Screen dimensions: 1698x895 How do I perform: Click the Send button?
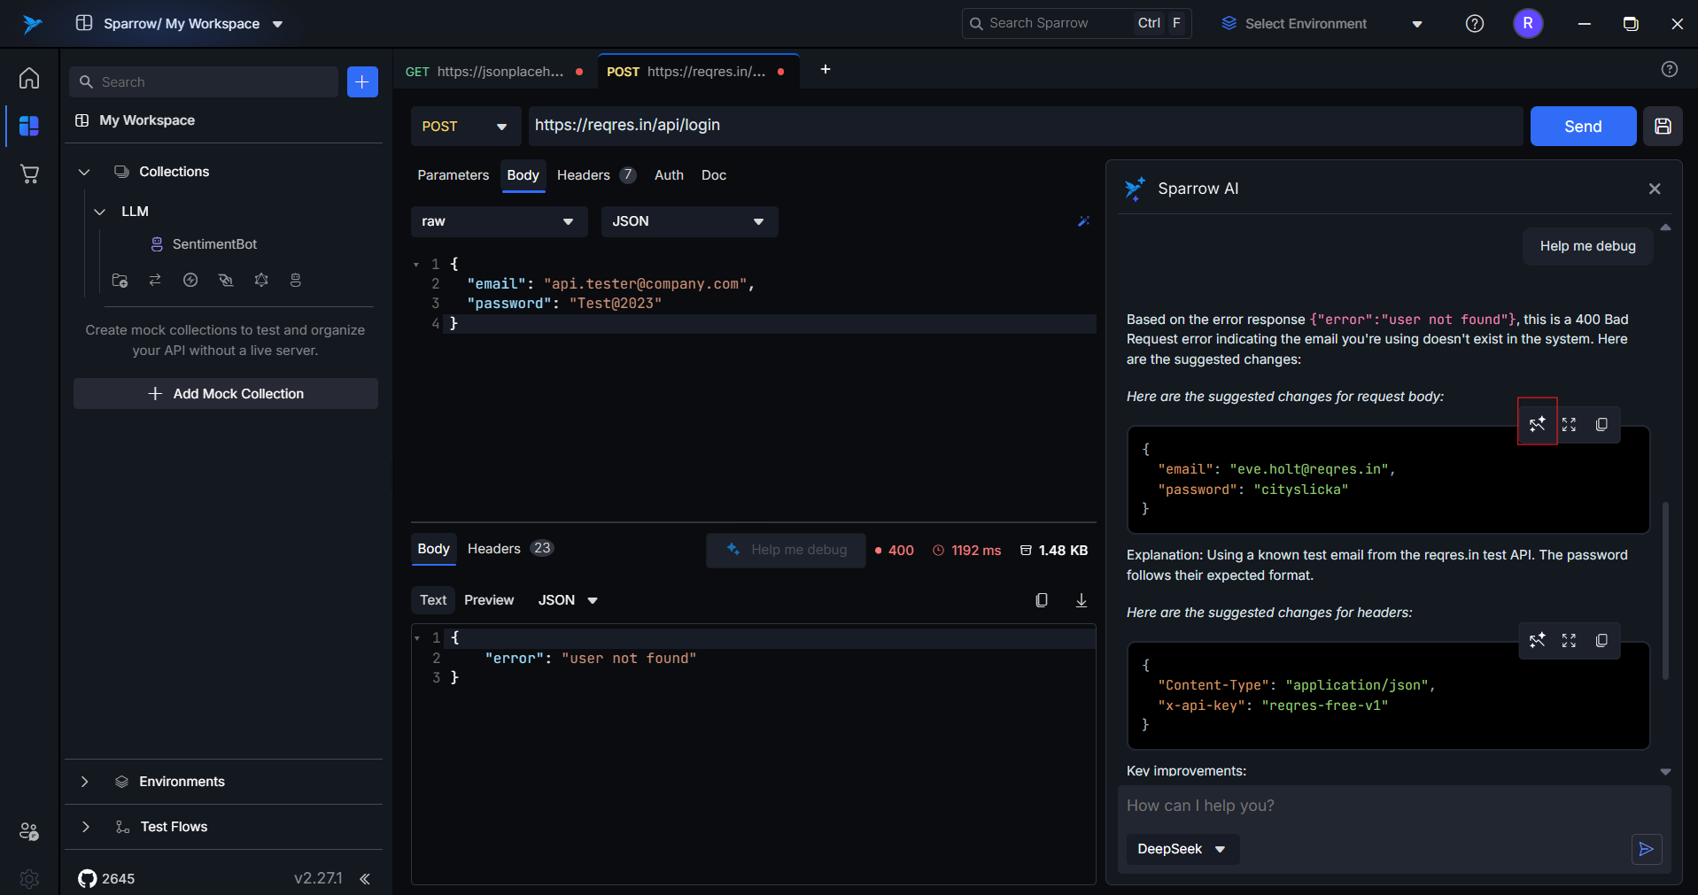(1583, 127)
